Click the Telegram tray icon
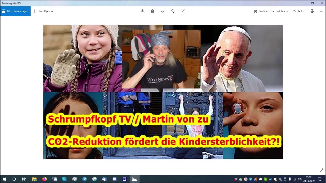This screenshot has width=326, height=183. pos(251,179)
